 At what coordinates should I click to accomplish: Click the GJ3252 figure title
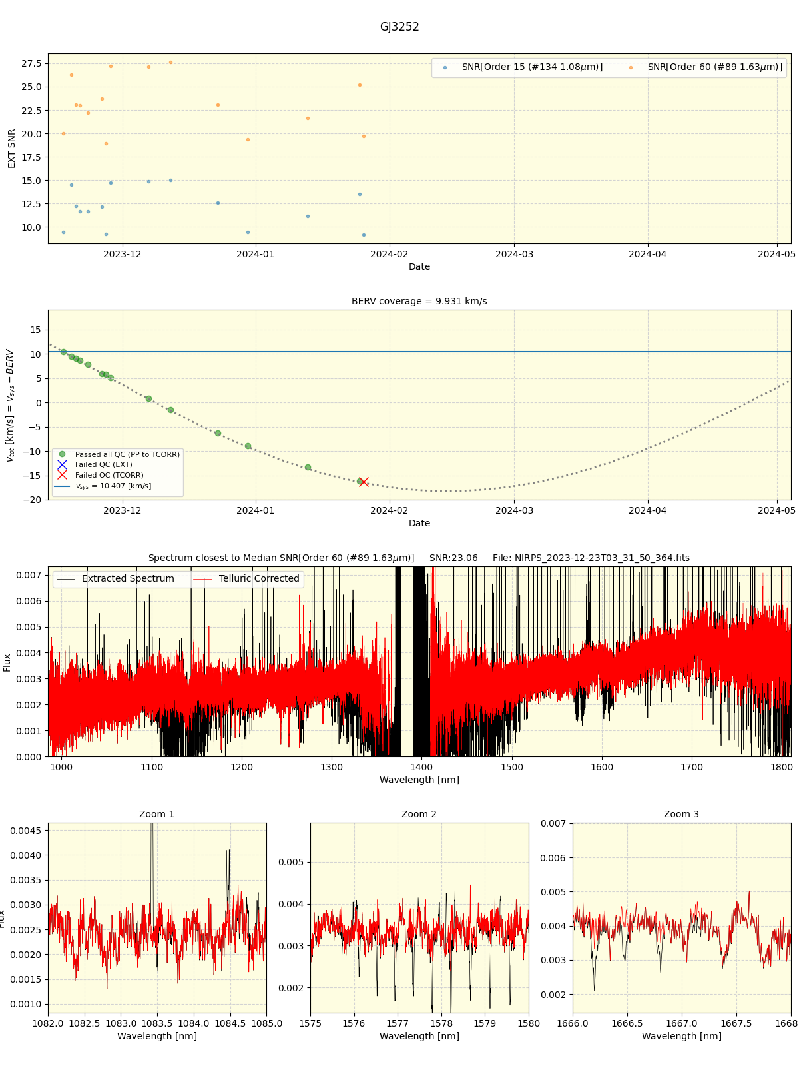pyautogui.click(x=400, y=27)
